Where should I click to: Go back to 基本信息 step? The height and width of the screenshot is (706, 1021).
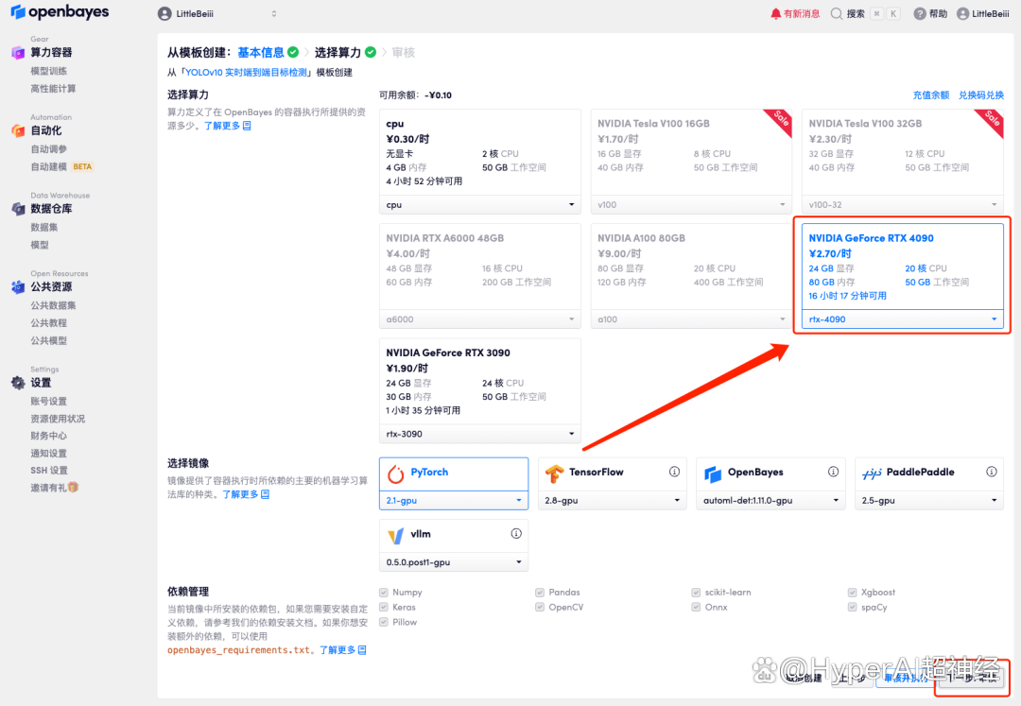(260, 53)
